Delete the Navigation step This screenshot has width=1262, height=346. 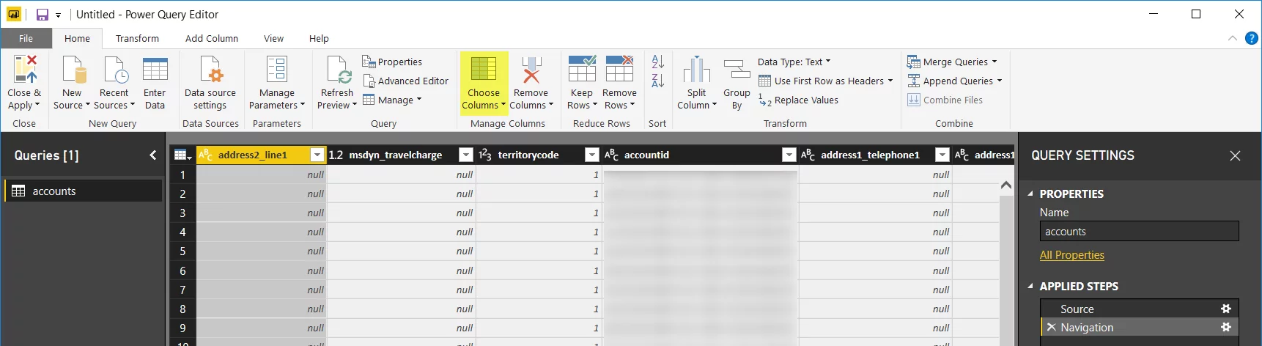pos(1051,327)
